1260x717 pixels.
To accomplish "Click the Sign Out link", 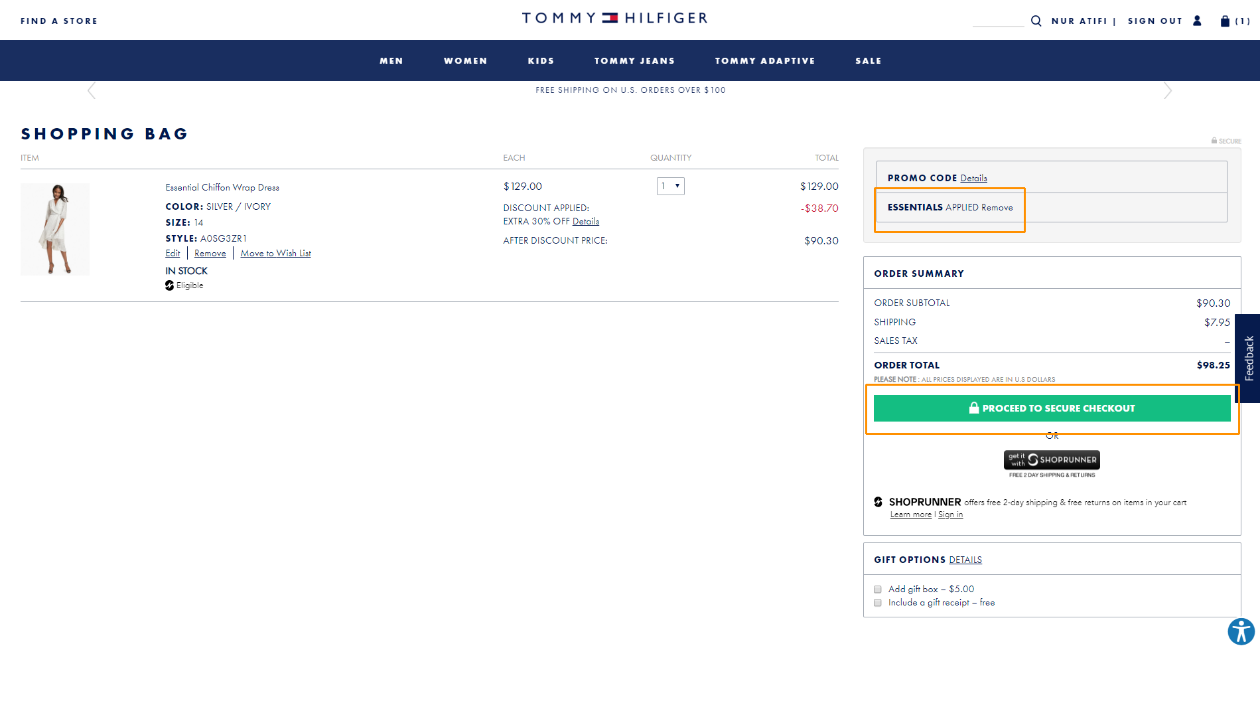I will point(1155,21).
